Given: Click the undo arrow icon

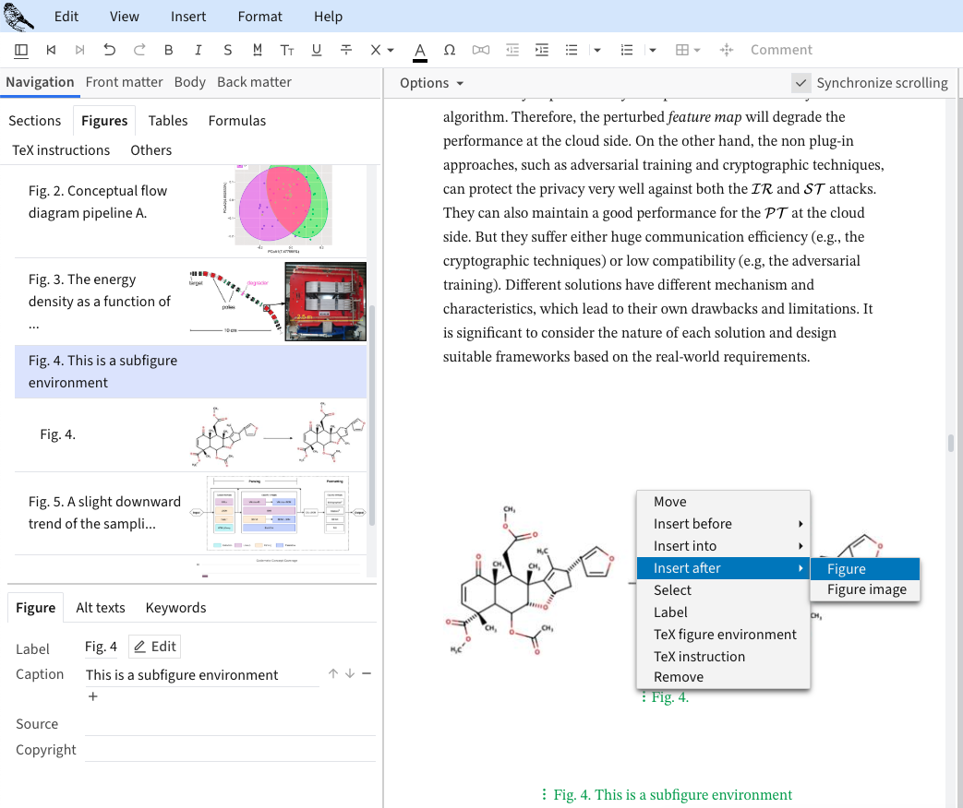Looking at the screenshot, I should [x=110, y=50].
